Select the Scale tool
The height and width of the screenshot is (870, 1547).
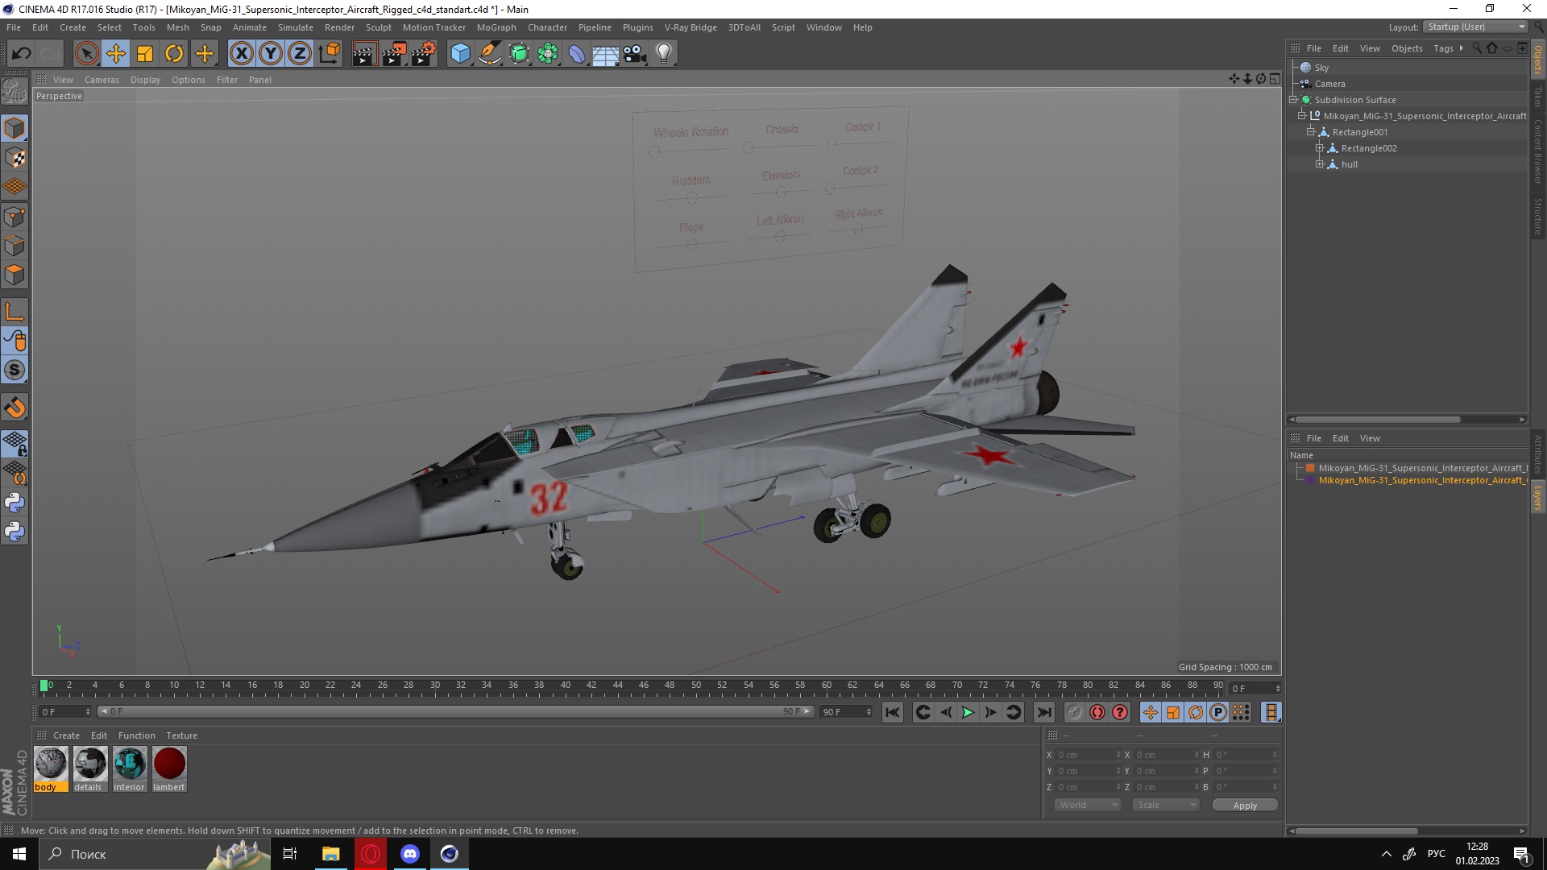tap(145, 54)
